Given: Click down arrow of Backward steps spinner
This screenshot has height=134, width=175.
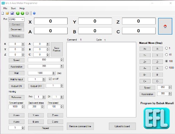Looking at the screenshot, I should (42, 108).
